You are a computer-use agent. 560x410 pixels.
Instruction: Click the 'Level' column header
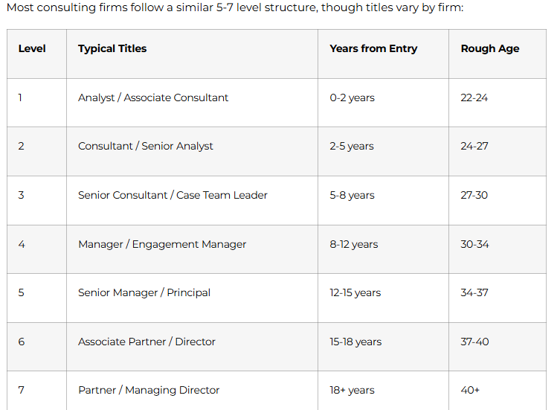(32, 48)
